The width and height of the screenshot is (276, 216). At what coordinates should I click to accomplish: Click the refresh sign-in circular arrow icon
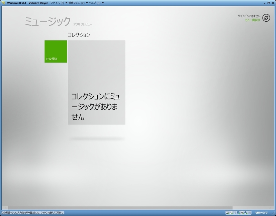[266, 18]
